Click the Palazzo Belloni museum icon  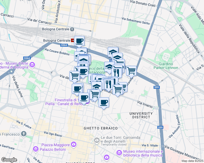pos(36,149)
